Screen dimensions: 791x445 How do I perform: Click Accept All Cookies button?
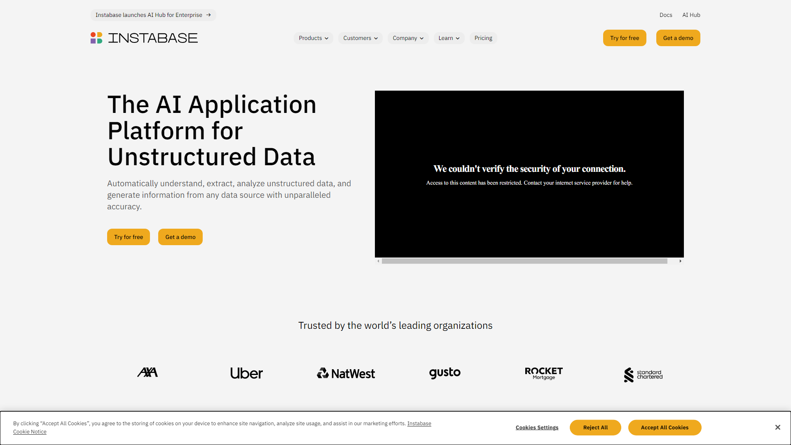pyautogui.click(x=665, y=428)
